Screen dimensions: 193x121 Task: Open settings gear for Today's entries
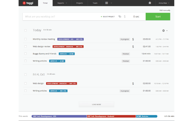pos(163,30)
